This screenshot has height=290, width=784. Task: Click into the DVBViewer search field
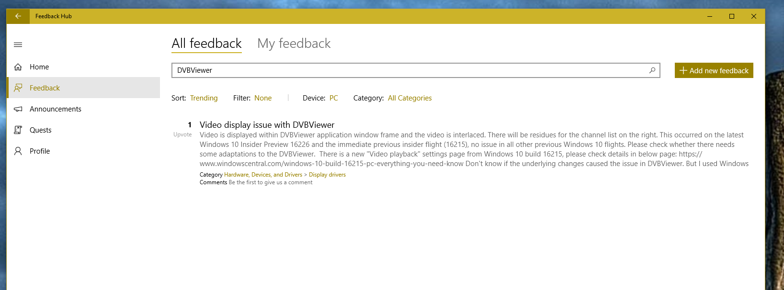416,70
